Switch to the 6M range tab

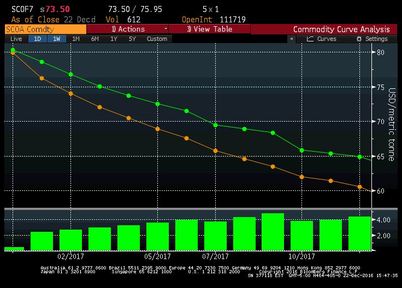coord(94,39)
